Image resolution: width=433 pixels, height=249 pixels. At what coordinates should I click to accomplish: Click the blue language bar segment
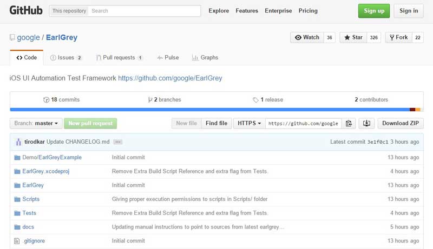(210, 110)
